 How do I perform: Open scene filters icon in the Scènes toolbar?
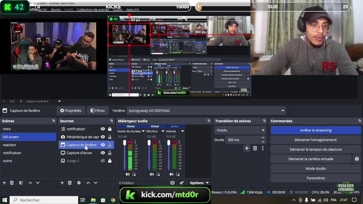[x=21, y=183]
